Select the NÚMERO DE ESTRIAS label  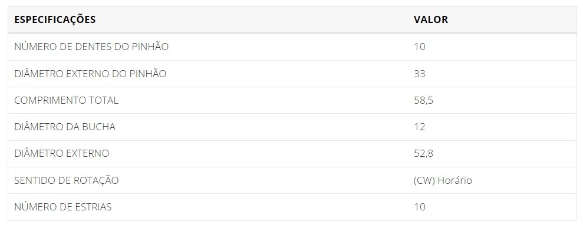(x=62, y=207)
